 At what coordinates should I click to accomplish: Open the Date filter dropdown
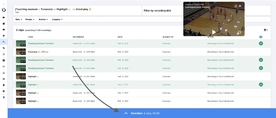[19, 19]
